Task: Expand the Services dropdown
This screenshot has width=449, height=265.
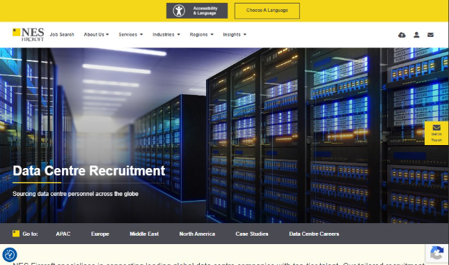Action: pos(131,34)
